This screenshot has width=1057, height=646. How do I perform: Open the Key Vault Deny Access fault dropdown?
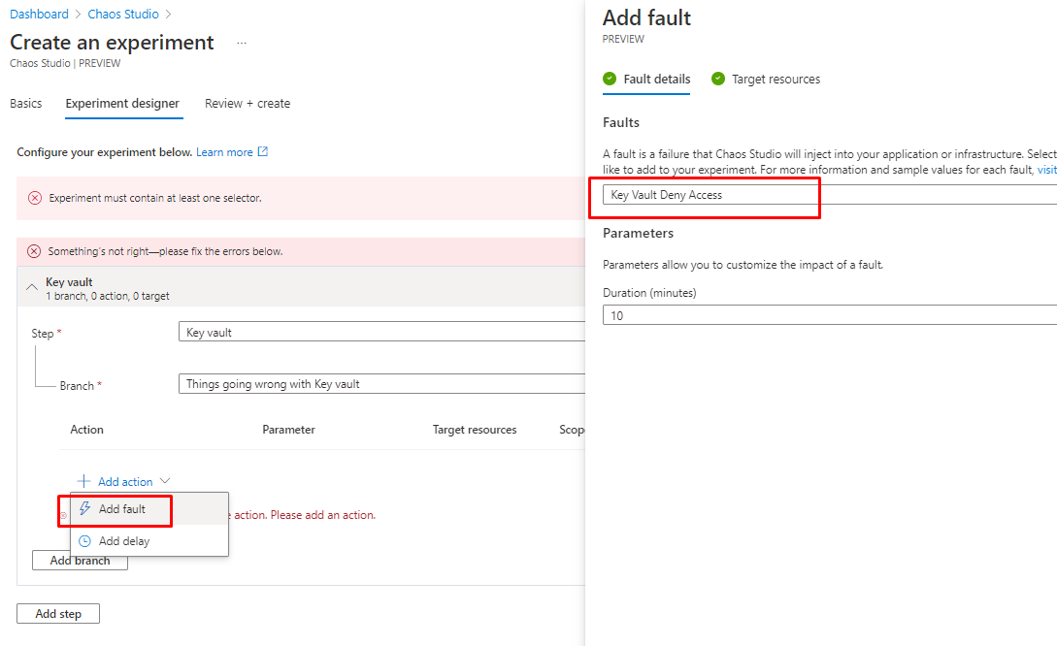825,195
